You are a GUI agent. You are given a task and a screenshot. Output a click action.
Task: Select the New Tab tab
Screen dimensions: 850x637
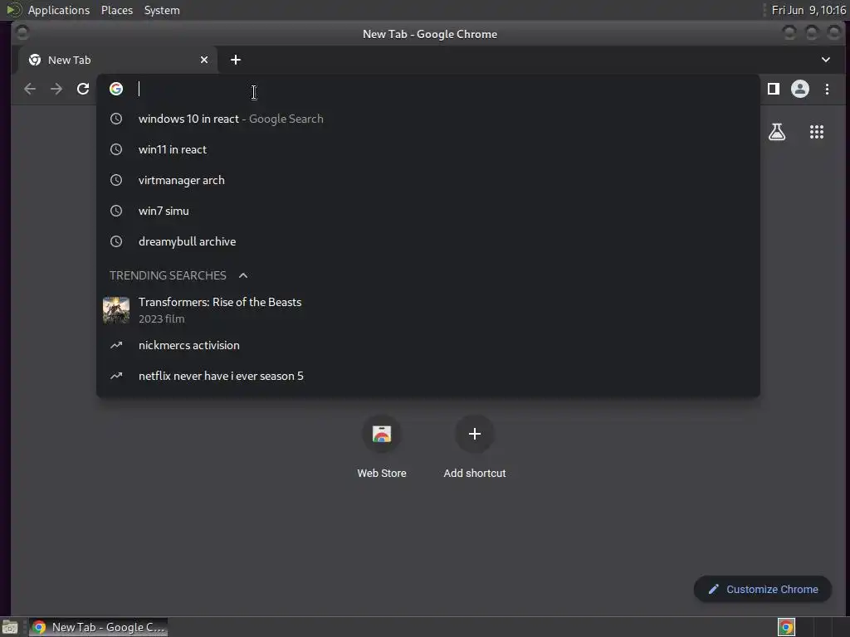click(x=118, y=60)
